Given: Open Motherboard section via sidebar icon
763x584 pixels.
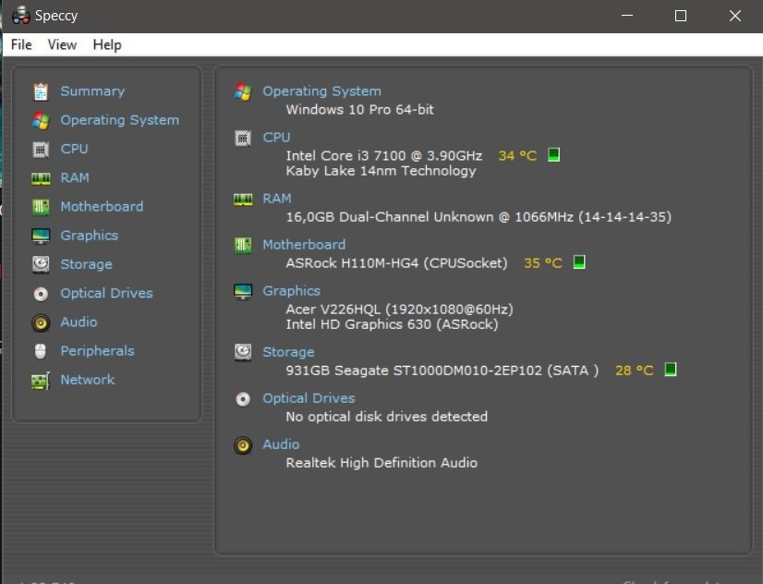Looking at the screenshot, I should [41, 207].
